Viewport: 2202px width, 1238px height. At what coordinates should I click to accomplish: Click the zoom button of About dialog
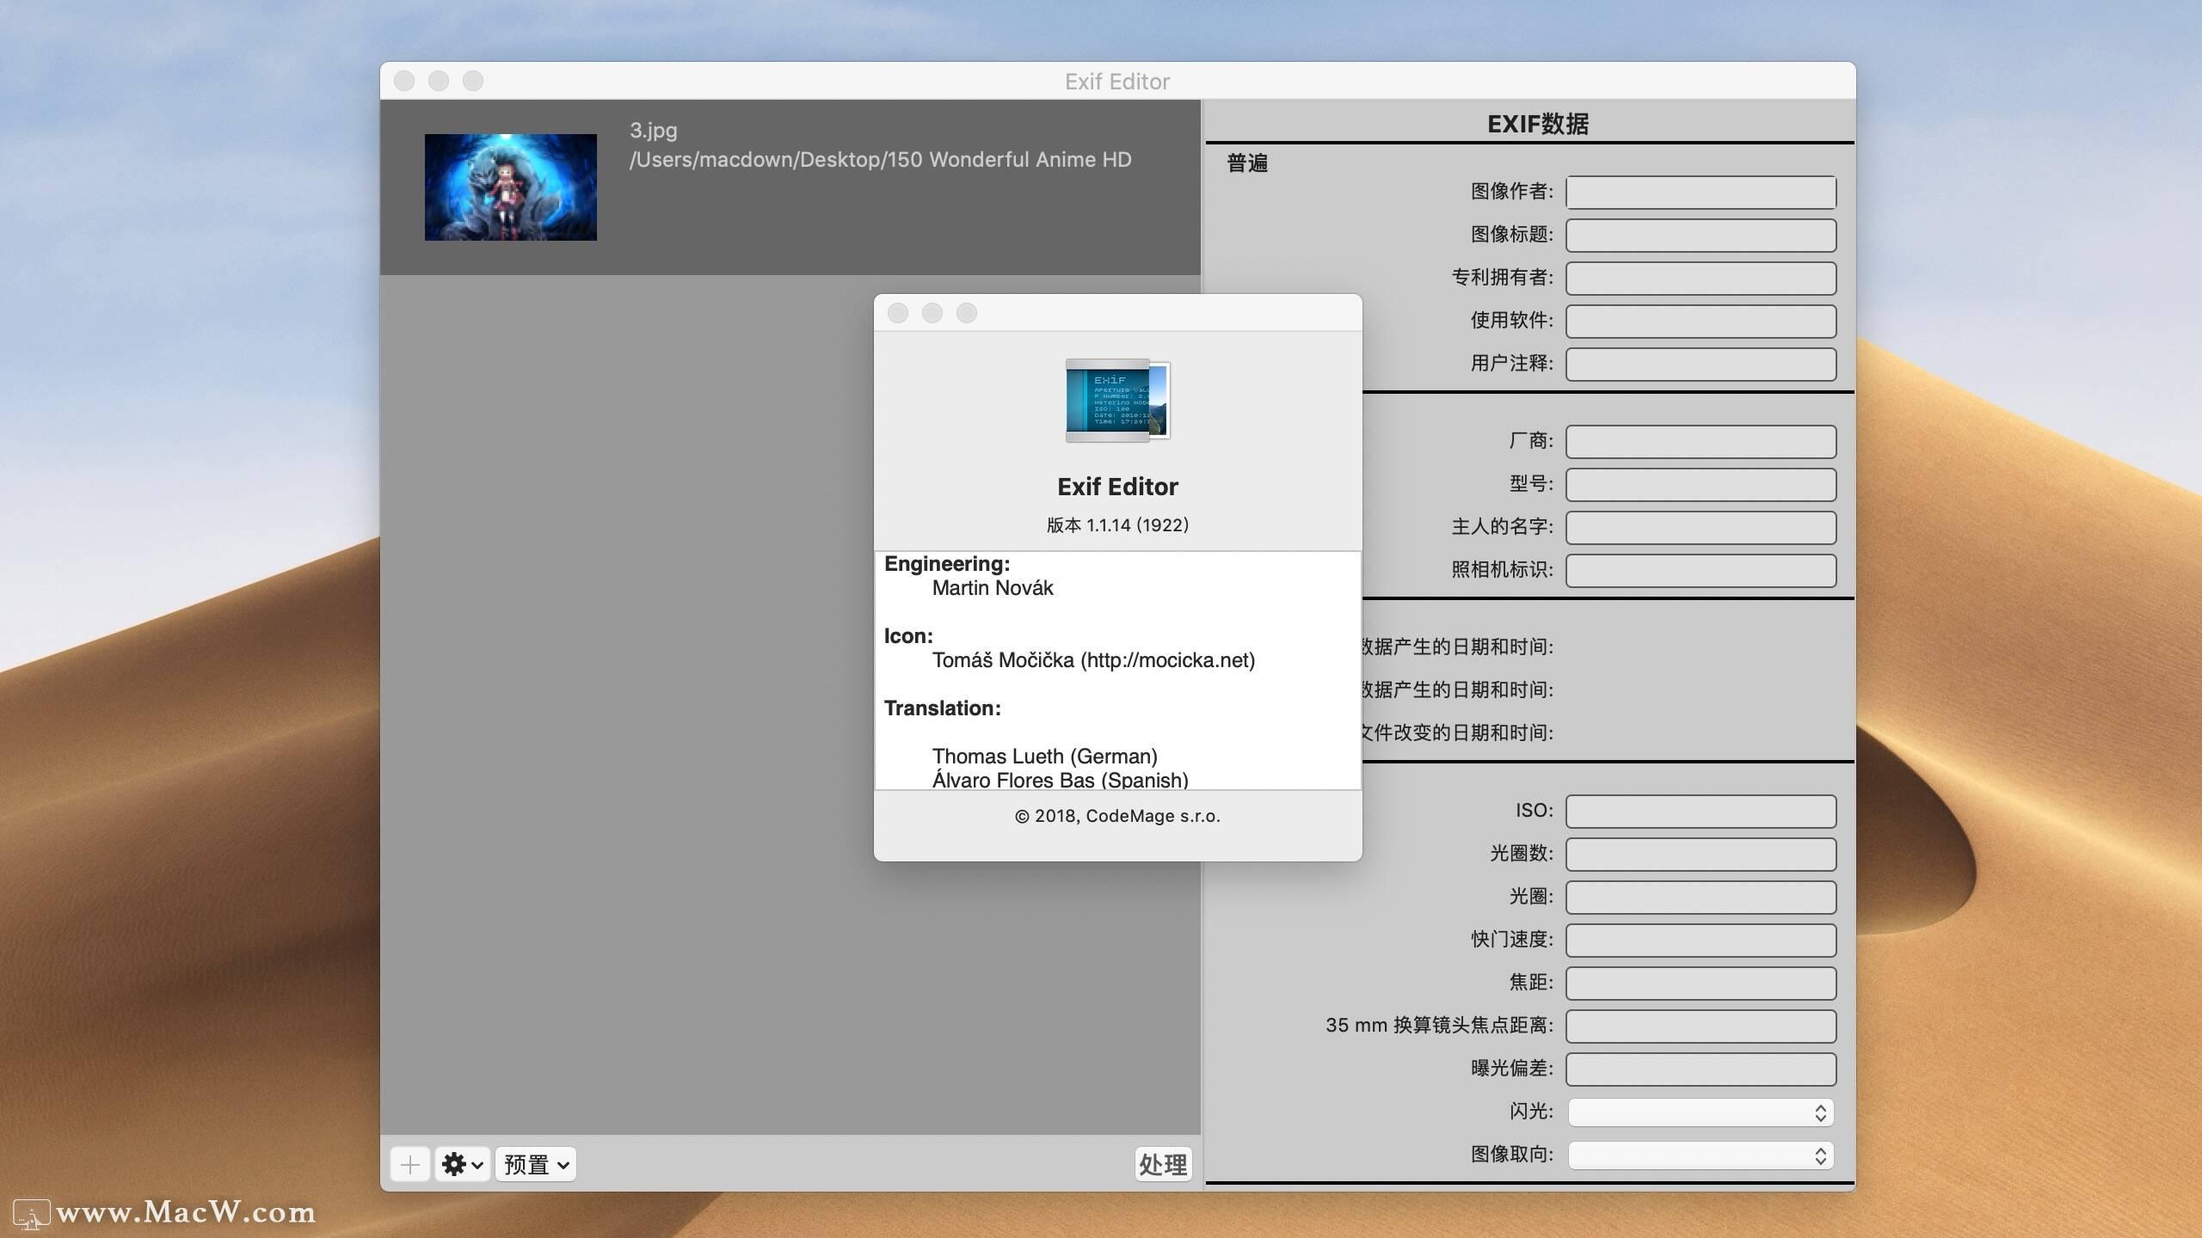point(967,313)
